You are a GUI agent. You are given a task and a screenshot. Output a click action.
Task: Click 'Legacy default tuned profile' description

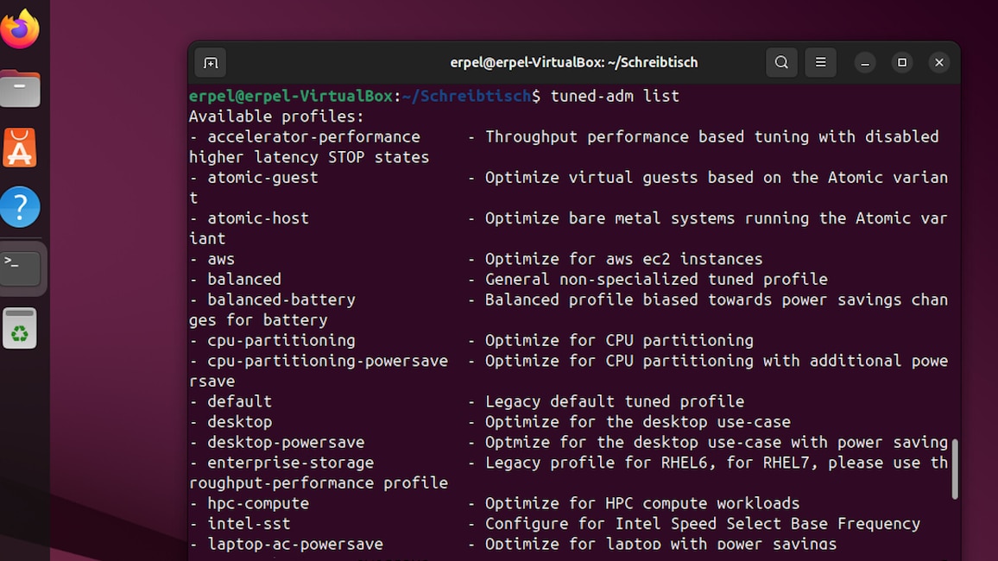[x=615, y=401]
